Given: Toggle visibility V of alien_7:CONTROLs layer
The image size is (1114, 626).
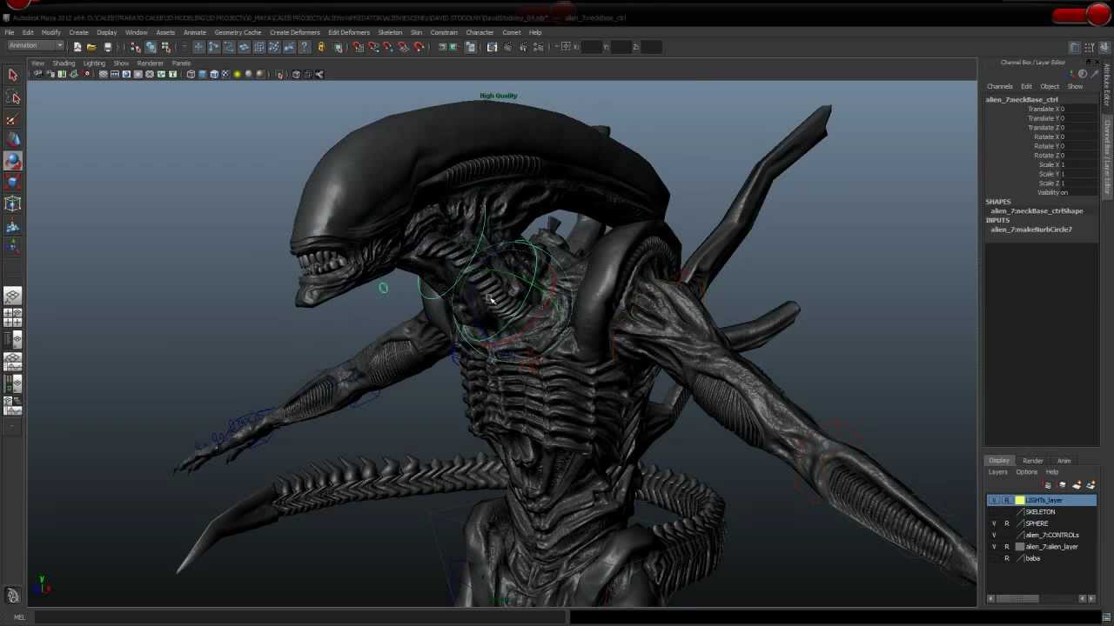Looking at the screenshot, I should tap(994, 535).
